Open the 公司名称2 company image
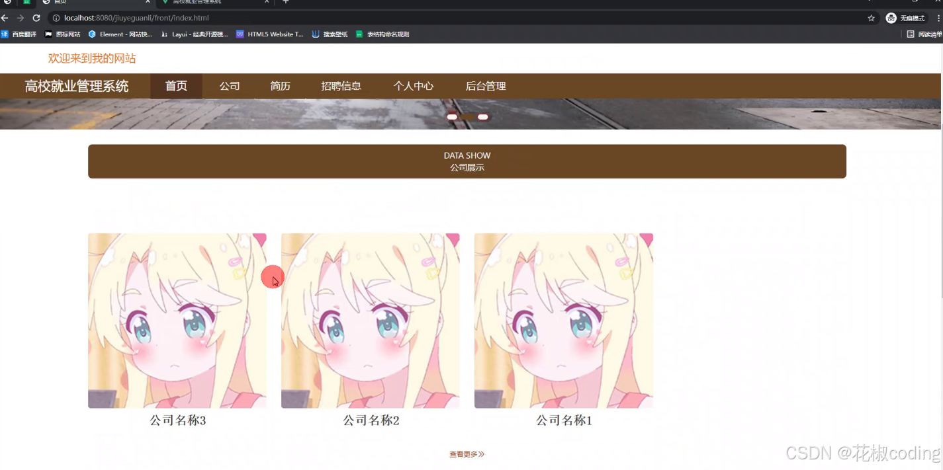Screen dimensions: 943x470 pyautogui.click(x=371, y=321)
